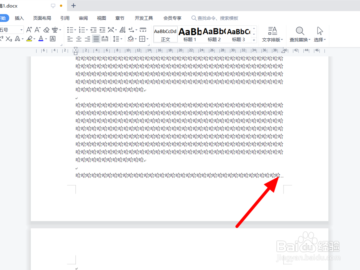Open the 会员专享 tab

tap(172, 18)
